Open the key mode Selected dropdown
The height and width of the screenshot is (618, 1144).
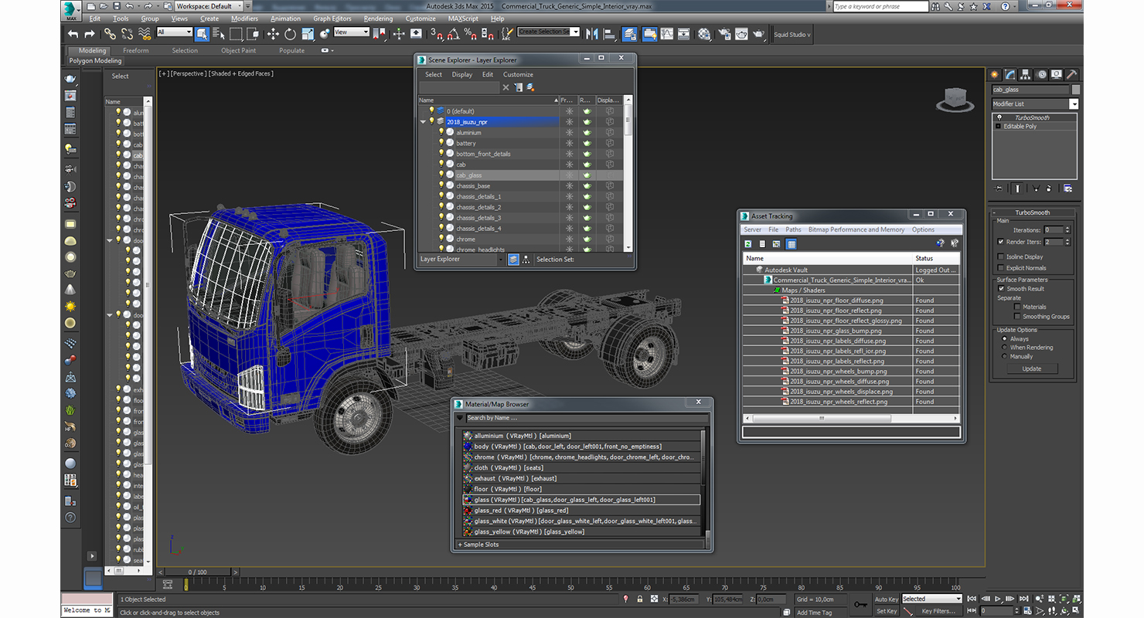[931, 599]
